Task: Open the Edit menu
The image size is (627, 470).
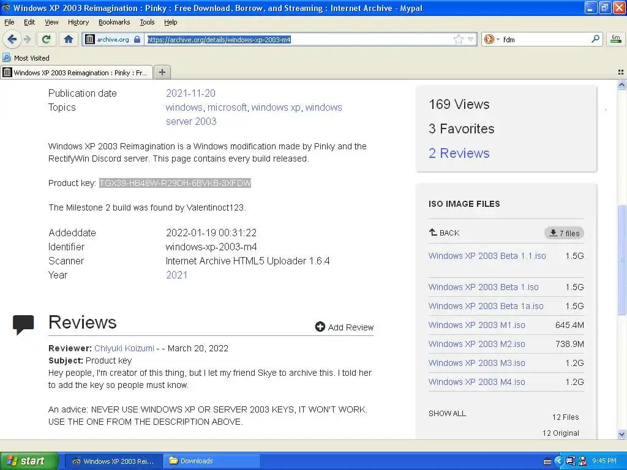Action: tap(29, 22)
